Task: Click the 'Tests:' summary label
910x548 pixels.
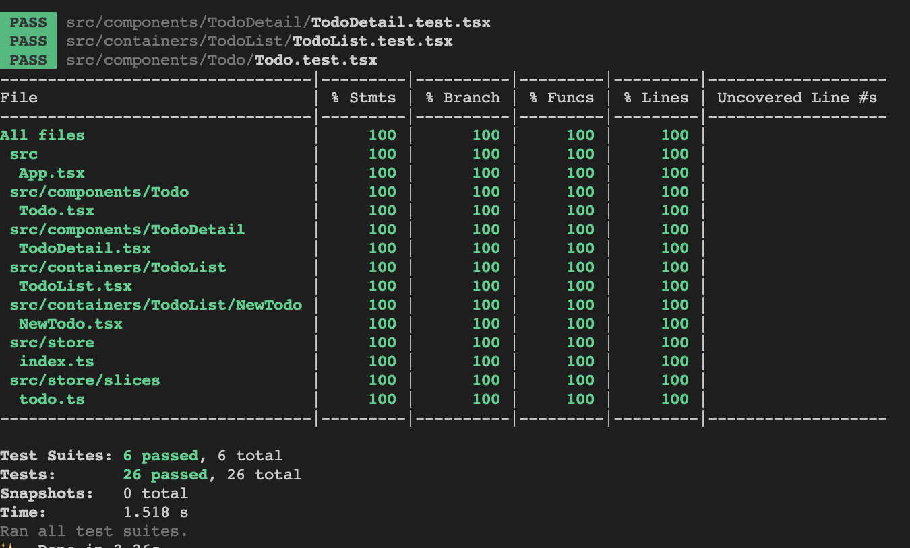Action: tap(28, 475)
